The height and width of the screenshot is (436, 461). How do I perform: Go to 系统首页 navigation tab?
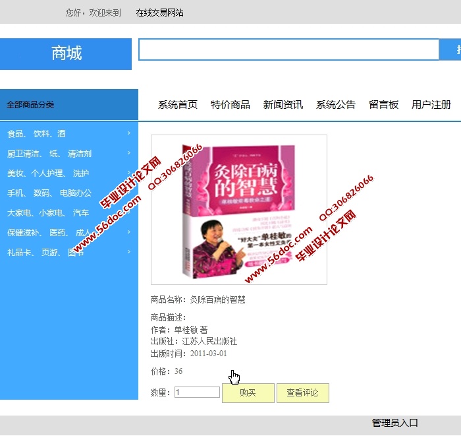[178, 105]
